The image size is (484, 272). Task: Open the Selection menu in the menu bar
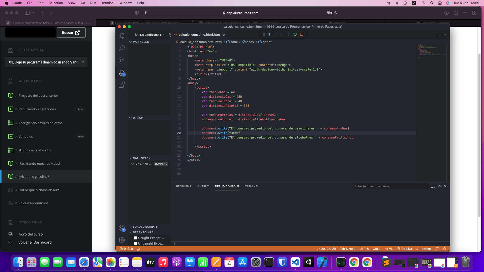pyautogui.click(x=56, y=3)
